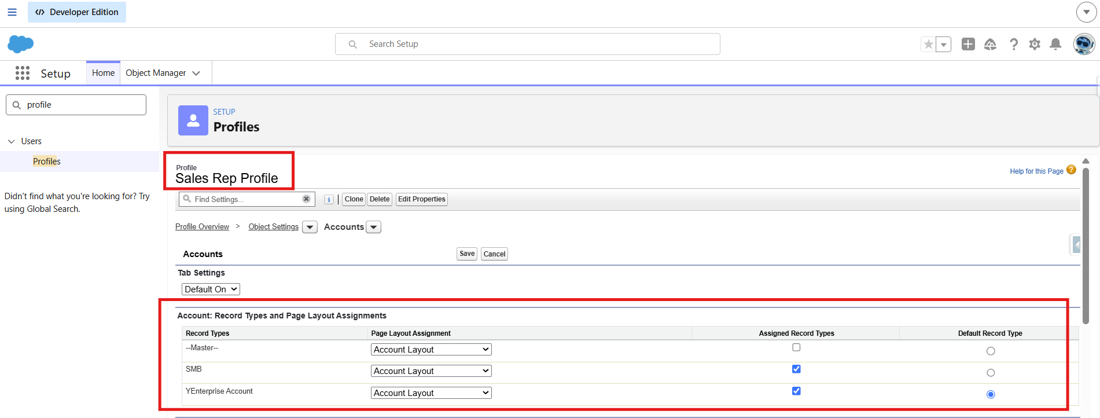The width and height of the screenshot is (1100, 418).
Task: Collapse the Users tree section
Action: 12,141
